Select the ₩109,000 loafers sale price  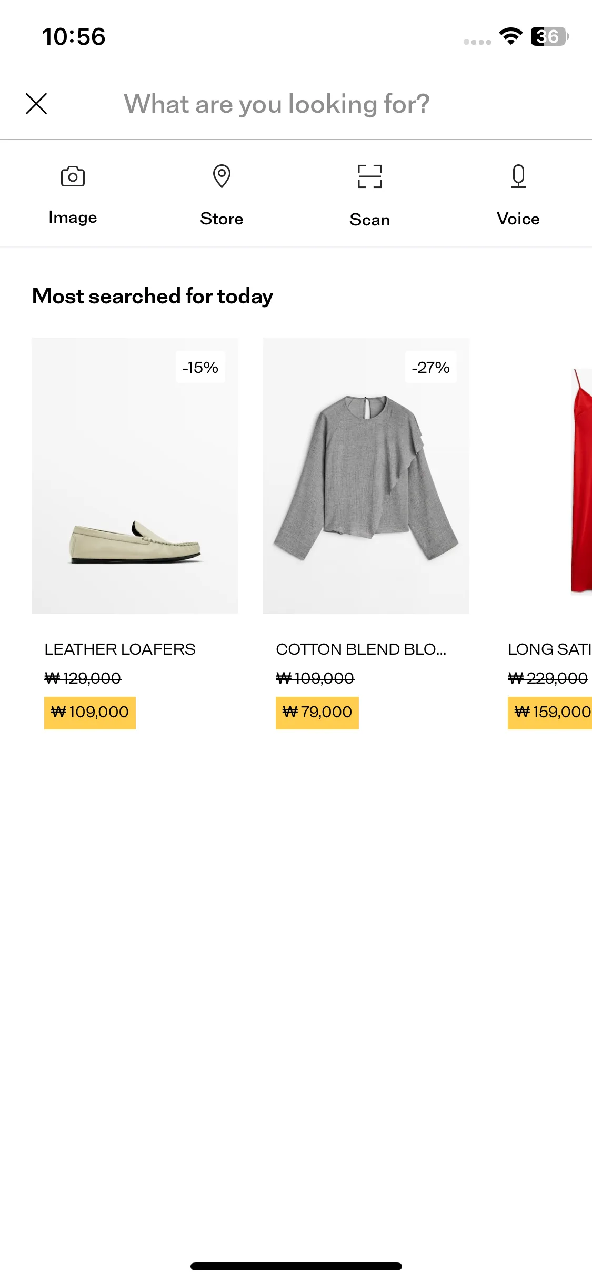tap(90, 713)
